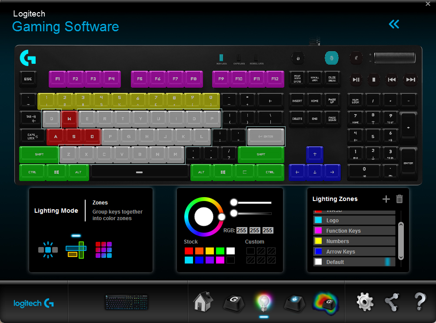
Task: Click the mute button on keyboard
Action: 356,58
